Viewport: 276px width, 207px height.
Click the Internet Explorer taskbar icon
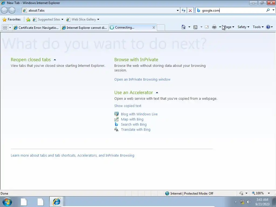[x=56, y=202]
